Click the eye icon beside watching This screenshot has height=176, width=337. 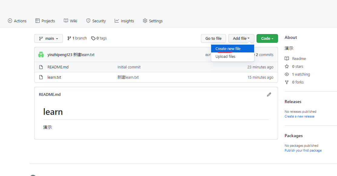(287, 74)
